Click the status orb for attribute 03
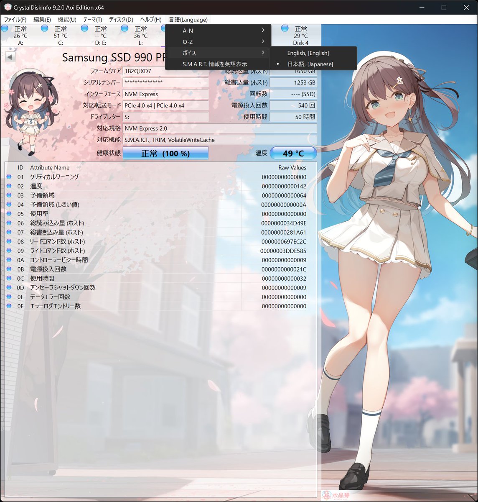This screenshot has width=478, height=502. (x=9, y=195)
